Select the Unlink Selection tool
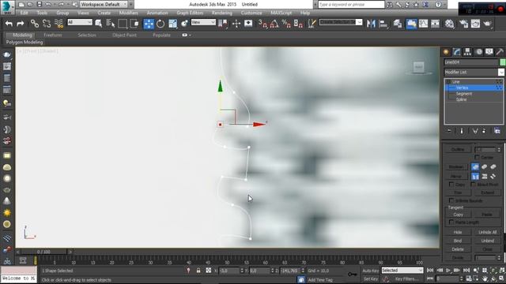Image resolution: width=506 pixels, height=284 pixels. click(x=47, y=24)
